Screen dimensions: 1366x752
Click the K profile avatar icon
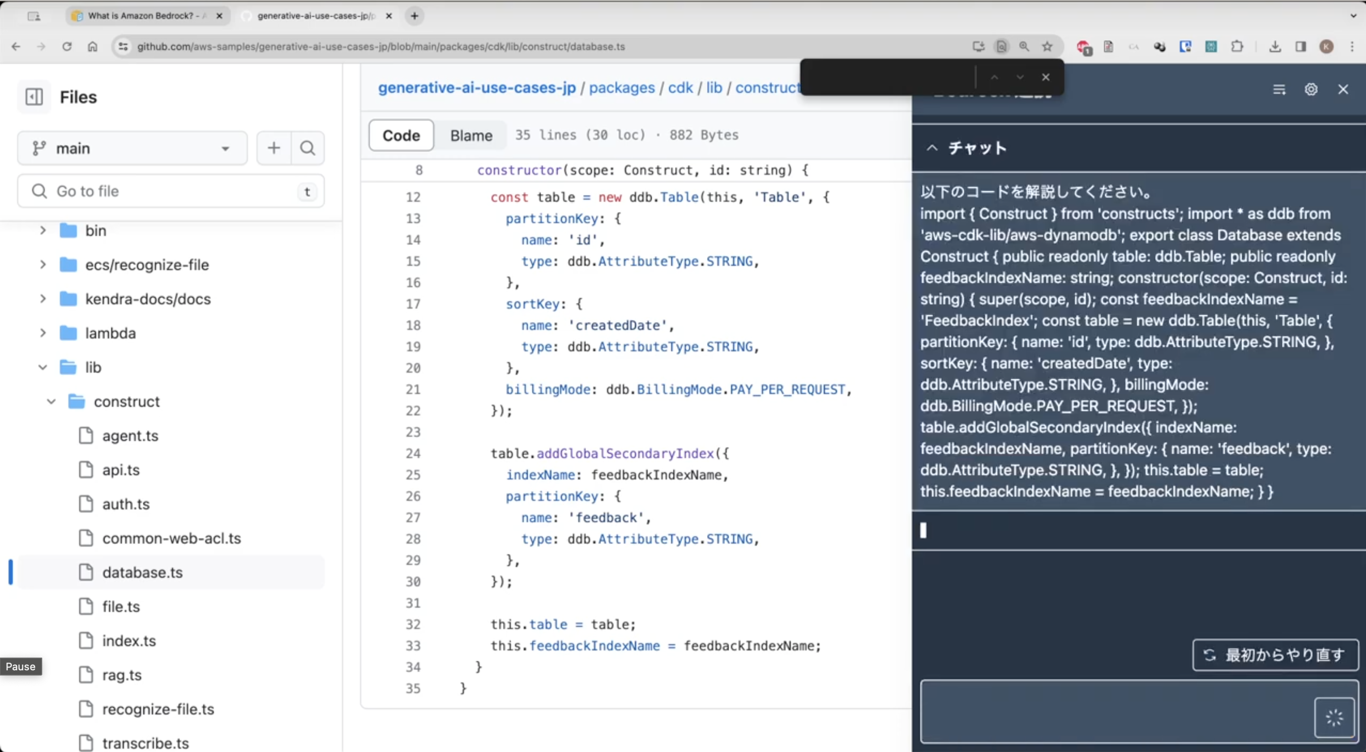pyautogui.click(x=1327, y=47)
